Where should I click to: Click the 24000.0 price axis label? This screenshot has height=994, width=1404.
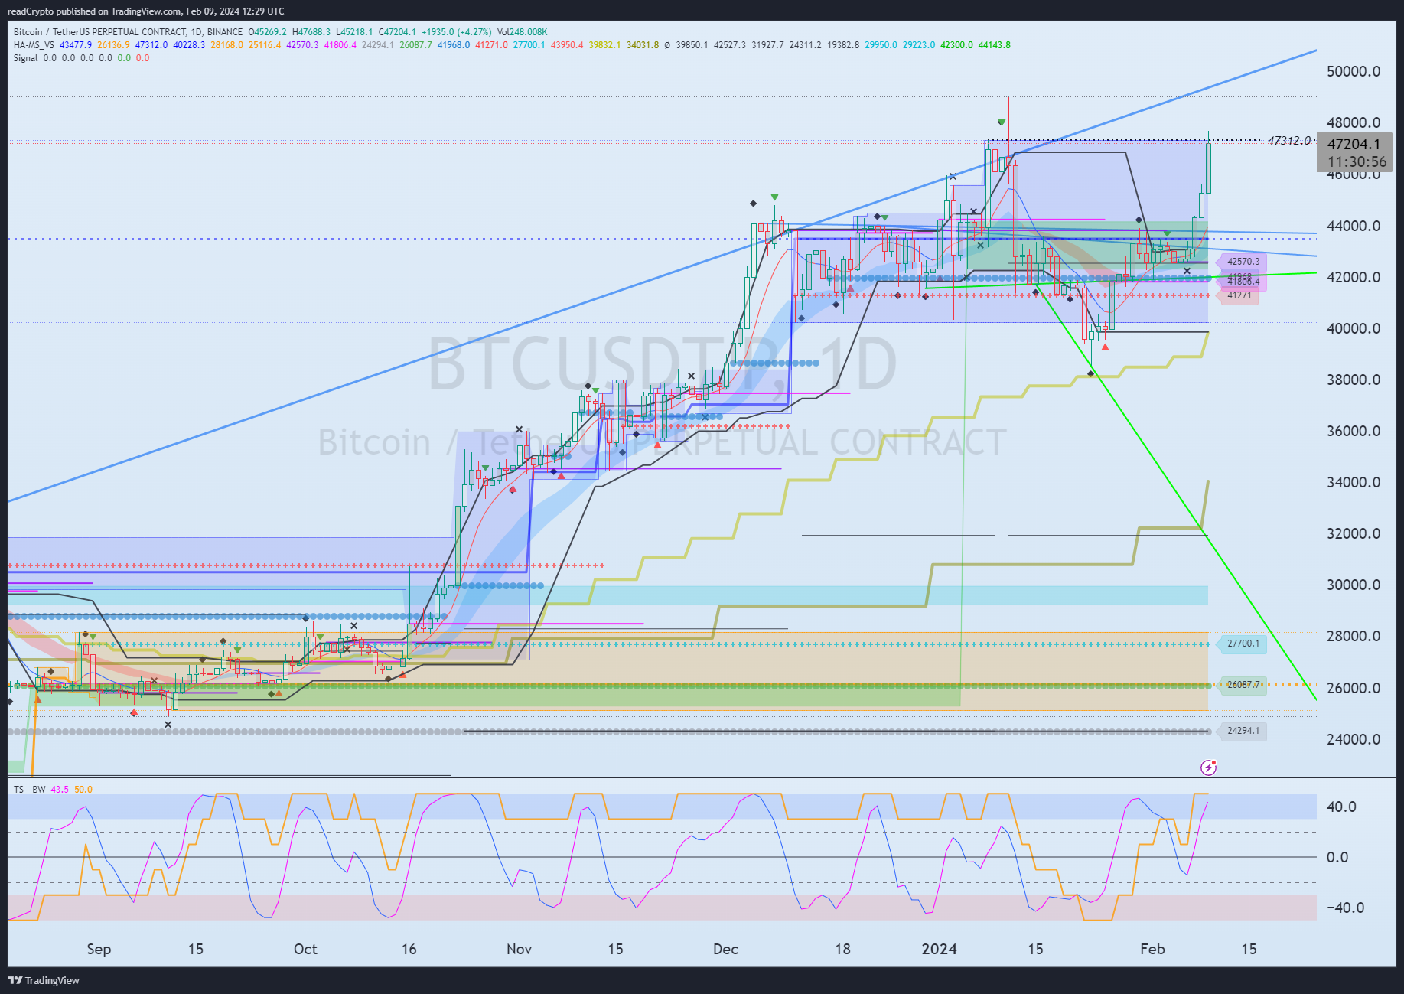[x=1354, y=739]
